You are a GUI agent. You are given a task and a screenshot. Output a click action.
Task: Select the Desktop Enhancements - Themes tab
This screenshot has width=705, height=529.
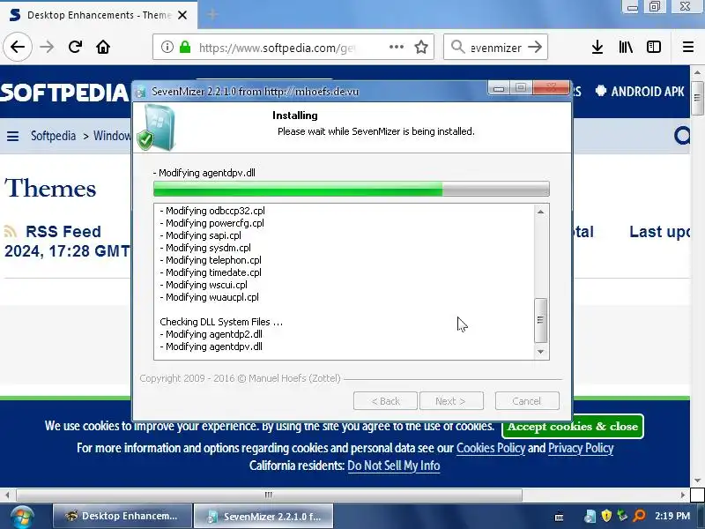pyautogui.click(x=99, y=15)
